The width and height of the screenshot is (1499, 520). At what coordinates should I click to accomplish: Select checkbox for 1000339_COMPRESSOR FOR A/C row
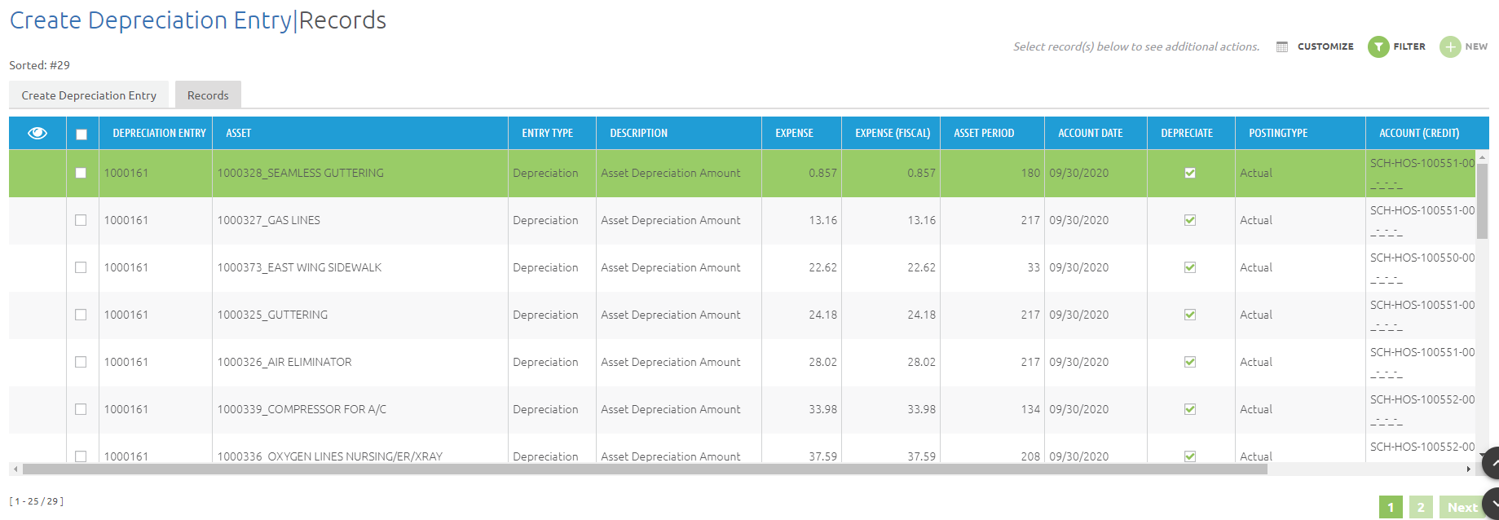tap(81, 409)
